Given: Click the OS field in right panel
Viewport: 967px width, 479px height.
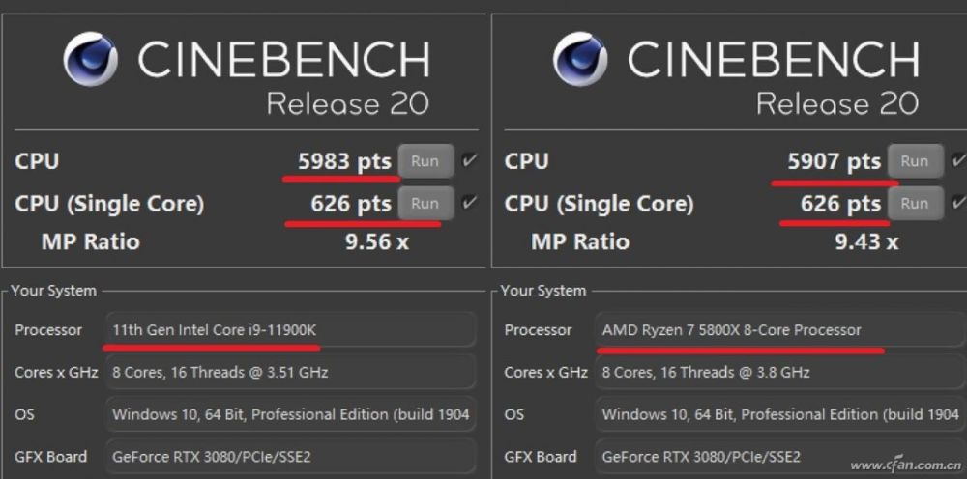Looking at the screenshot, I should [x=779, y=414].
